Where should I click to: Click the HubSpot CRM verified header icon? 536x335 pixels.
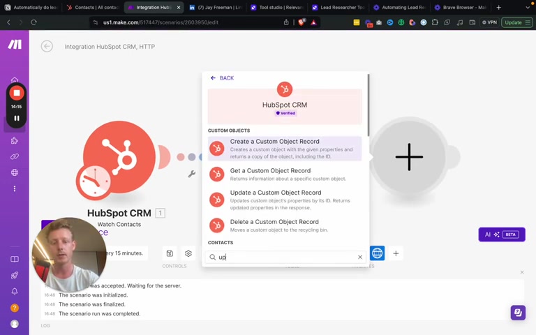point(285,89)
